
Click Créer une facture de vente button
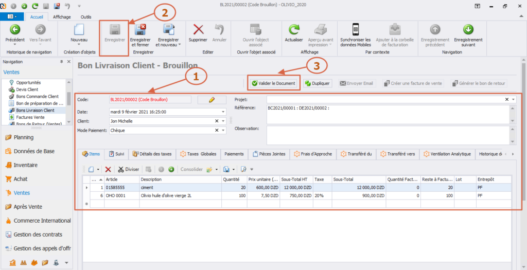click(413, 83)
